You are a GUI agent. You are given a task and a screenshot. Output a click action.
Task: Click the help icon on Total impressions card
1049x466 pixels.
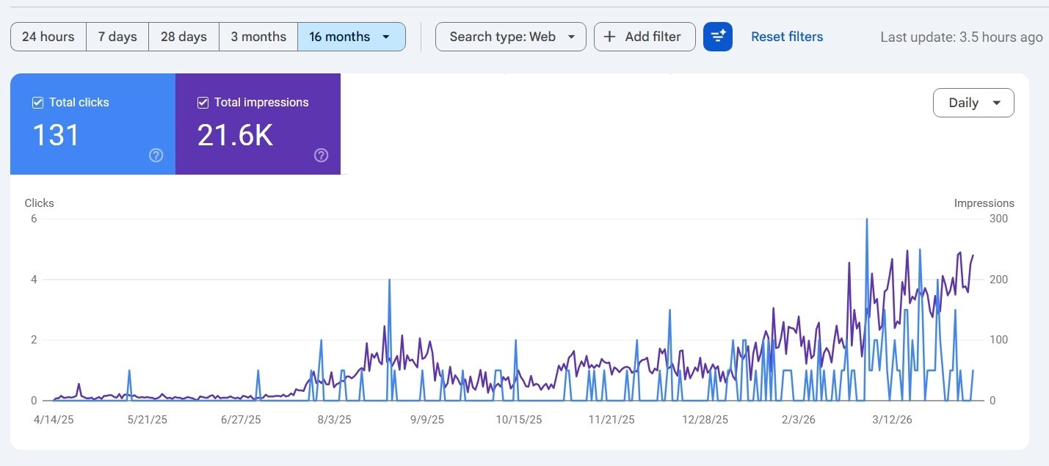(321, 155)
